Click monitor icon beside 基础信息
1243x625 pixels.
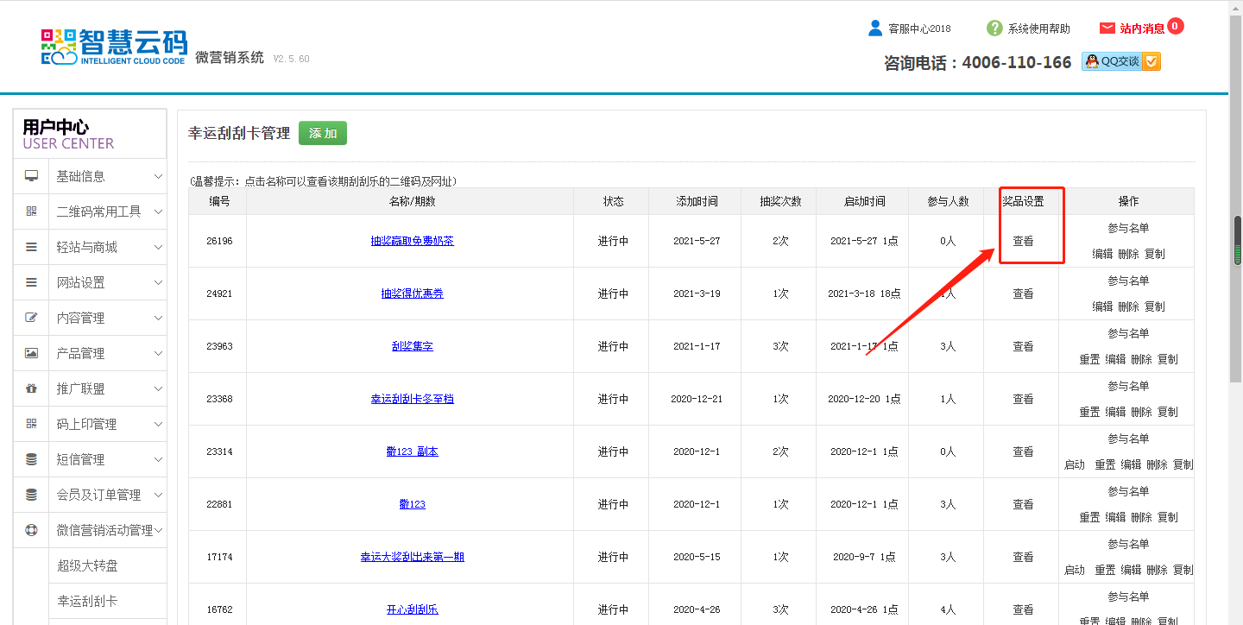(x=32, y=176)
